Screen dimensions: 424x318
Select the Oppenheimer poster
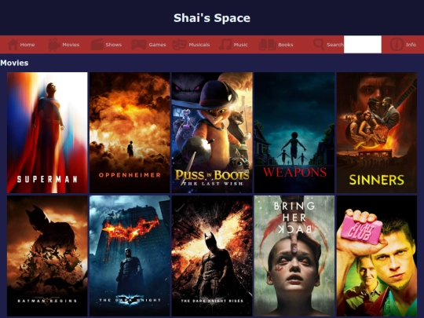[x=130, y=133]
